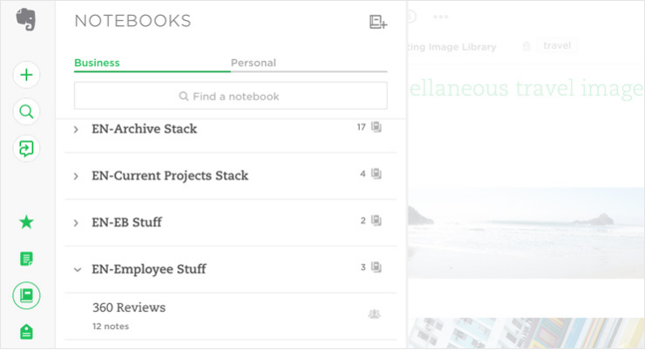Viewport: 645px width, 350px height.
Task: Open the Notes list sidebar icon
Action: click(27, 259)
